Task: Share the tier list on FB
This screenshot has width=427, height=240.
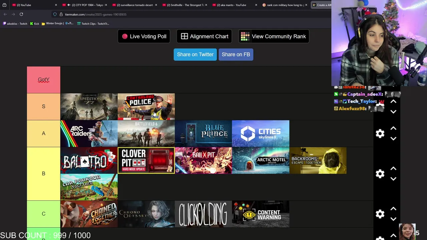Action: 236,54
